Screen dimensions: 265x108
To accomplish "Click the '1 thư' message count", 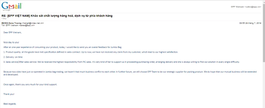I will point(4,19).
